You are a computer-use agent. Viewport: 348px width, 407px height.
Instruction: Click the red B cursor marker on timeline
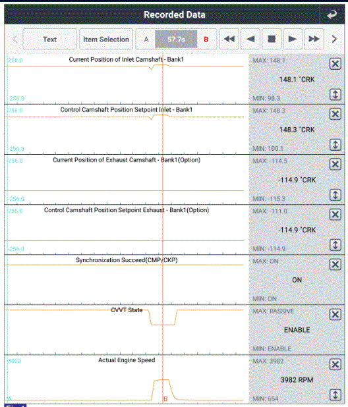click(x=165, y=399)
